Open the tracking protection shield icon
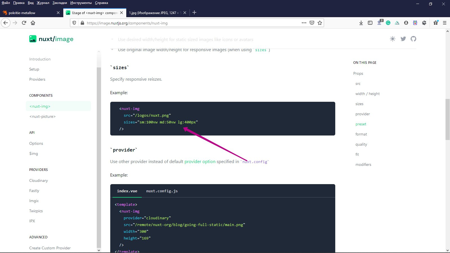The width and height of the screenshot is (450, 253). [x=74, y=23]
